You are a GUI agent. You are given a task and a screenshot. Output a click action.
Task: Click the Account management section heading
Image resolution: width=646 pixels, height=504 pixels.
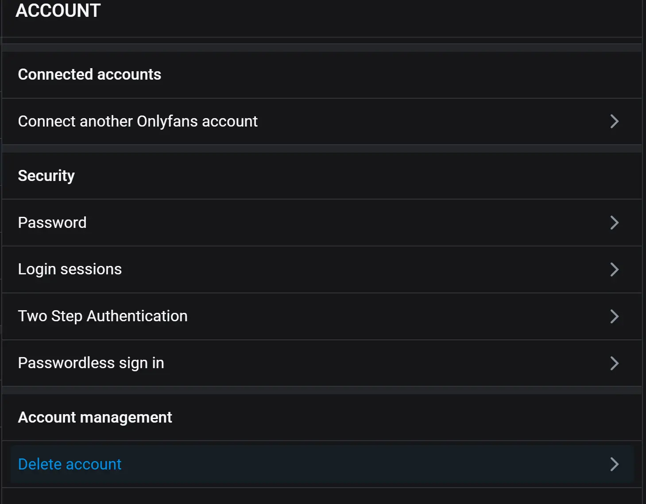[x=95, y=417]
